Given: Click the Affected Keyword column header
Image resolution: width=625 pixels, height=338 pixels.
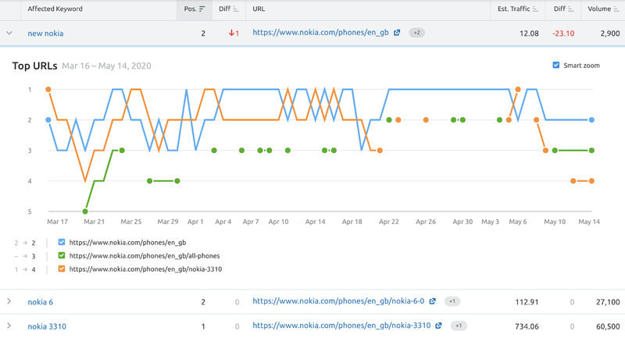Looking at the screenshot, I should [x=55, y=9].
